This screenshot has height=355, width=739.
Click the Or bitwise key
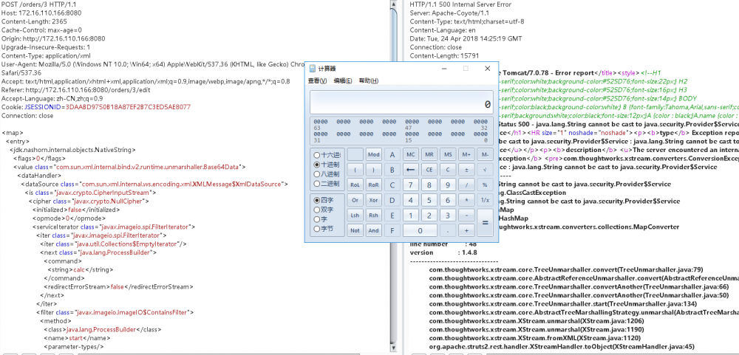click(355, 200)
